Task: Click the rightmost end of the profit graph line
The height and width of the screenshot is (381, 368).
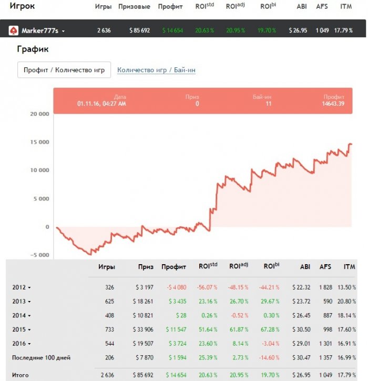Action: coord(351,144)
